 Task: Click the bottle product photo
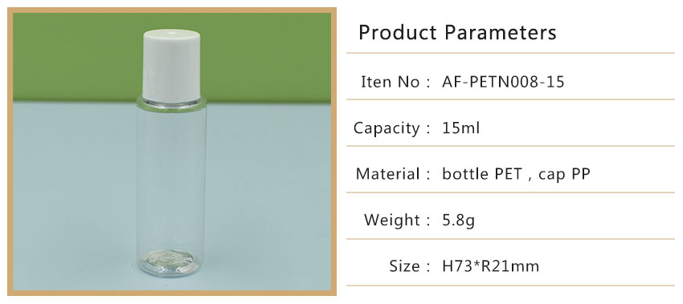coord(172,152)
